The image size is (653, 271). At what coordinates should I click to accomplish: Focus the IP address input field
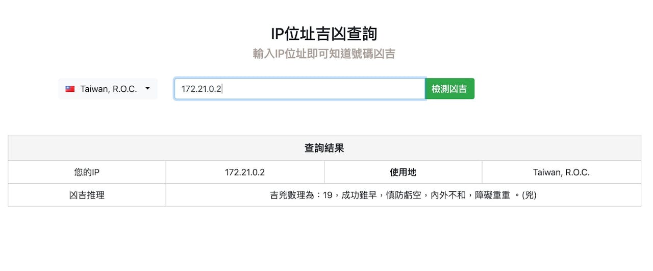click(299, 89)
